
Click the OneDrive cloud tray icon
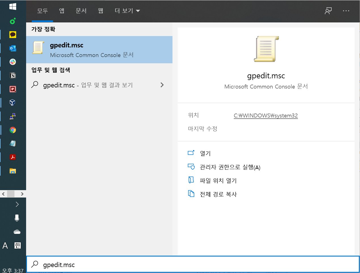point(17,232)
